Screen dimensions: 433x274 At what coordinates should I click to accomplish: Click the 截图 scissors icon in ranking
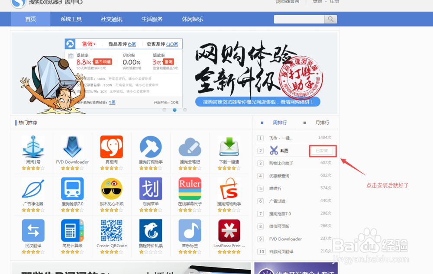coord(274,150)
